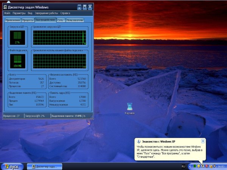This screenshot has height=170, width=227.
Task: Open the Файл menu
Action: [8, 13]
